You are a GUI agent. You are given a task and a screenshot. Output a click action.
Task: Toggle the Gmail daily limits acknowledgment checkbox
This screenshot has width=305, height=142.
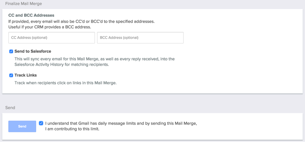coord(41,123)
